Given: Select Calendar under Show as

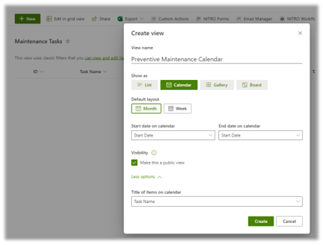Looking at the screenshot, I should pos(179,85).
